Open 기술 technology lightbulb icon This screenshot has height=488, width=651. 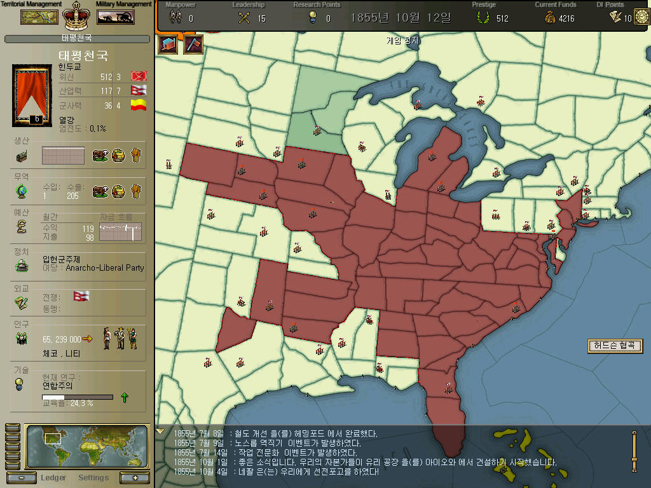pos(19,384)
